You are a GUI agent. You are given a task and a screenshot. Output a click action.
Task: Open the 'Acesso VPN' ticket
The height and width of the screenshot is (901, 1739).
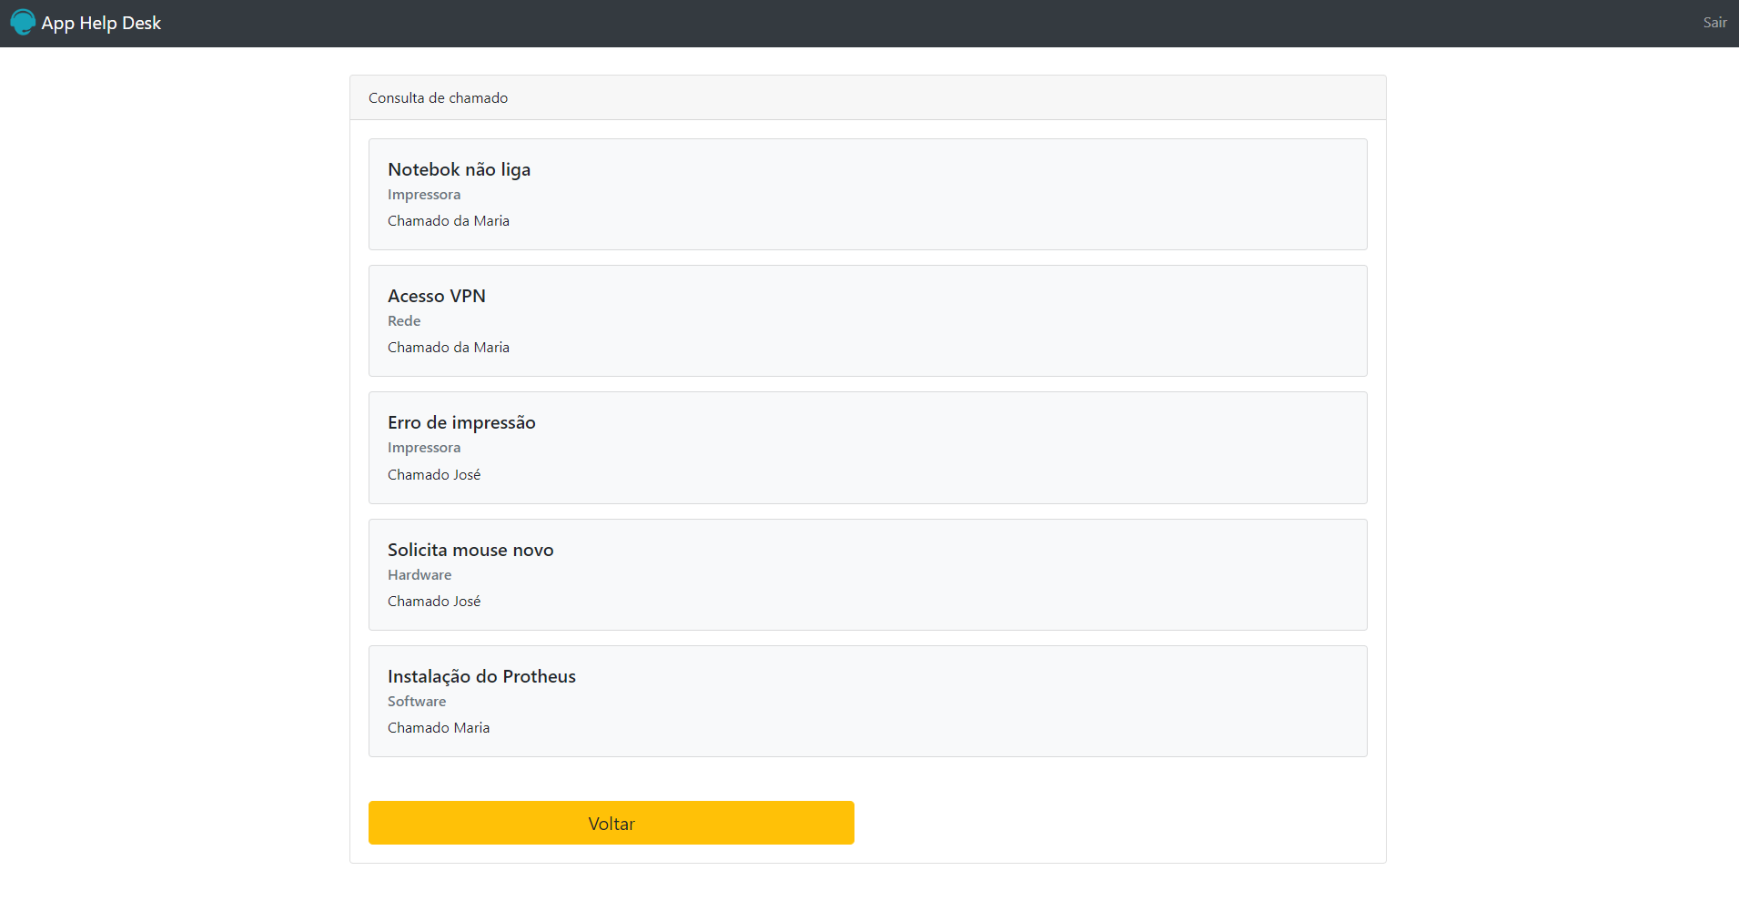click(x=437, y=296)
